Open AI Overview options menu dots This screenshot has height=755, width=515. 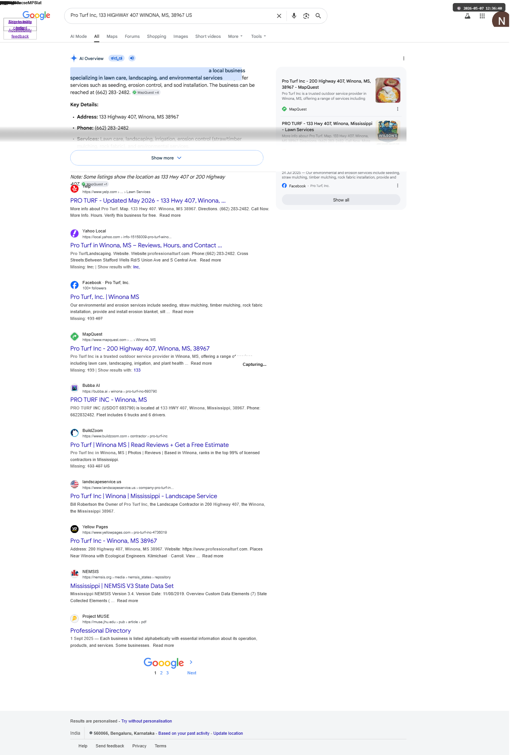(x=403, y=58)
